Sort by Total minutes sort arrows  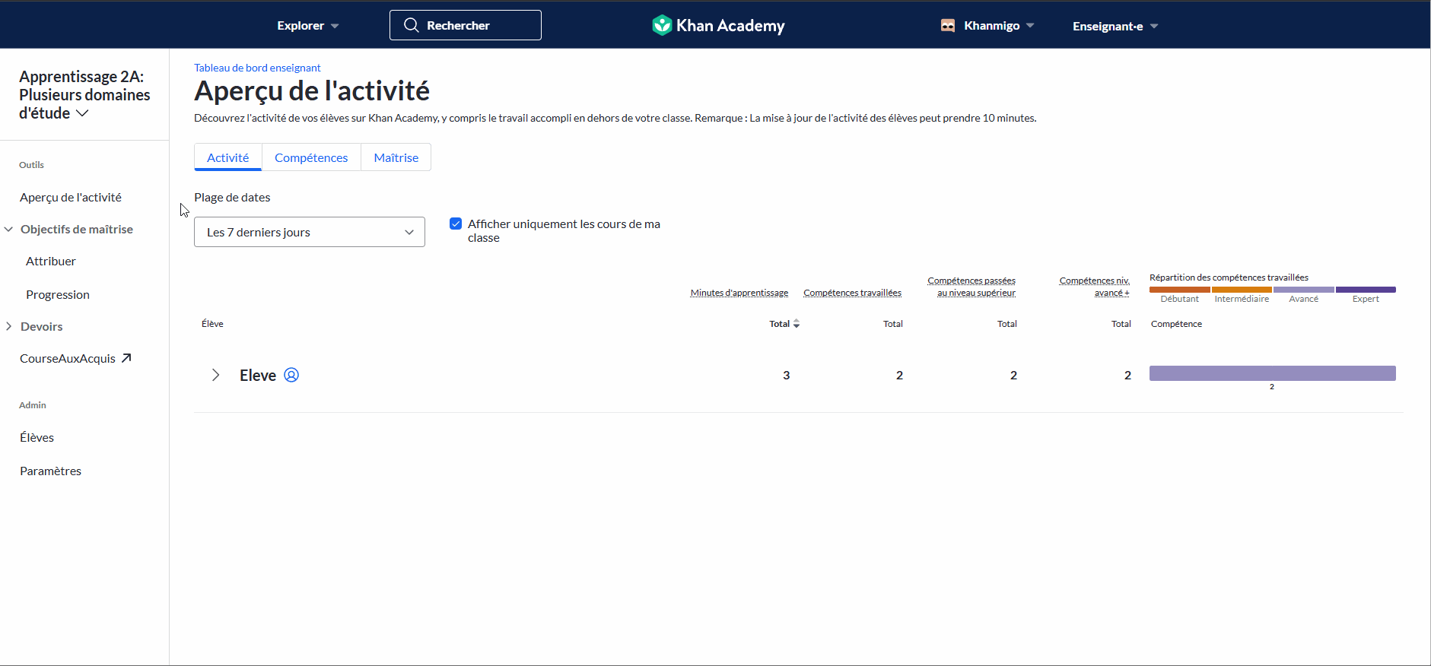797,324
